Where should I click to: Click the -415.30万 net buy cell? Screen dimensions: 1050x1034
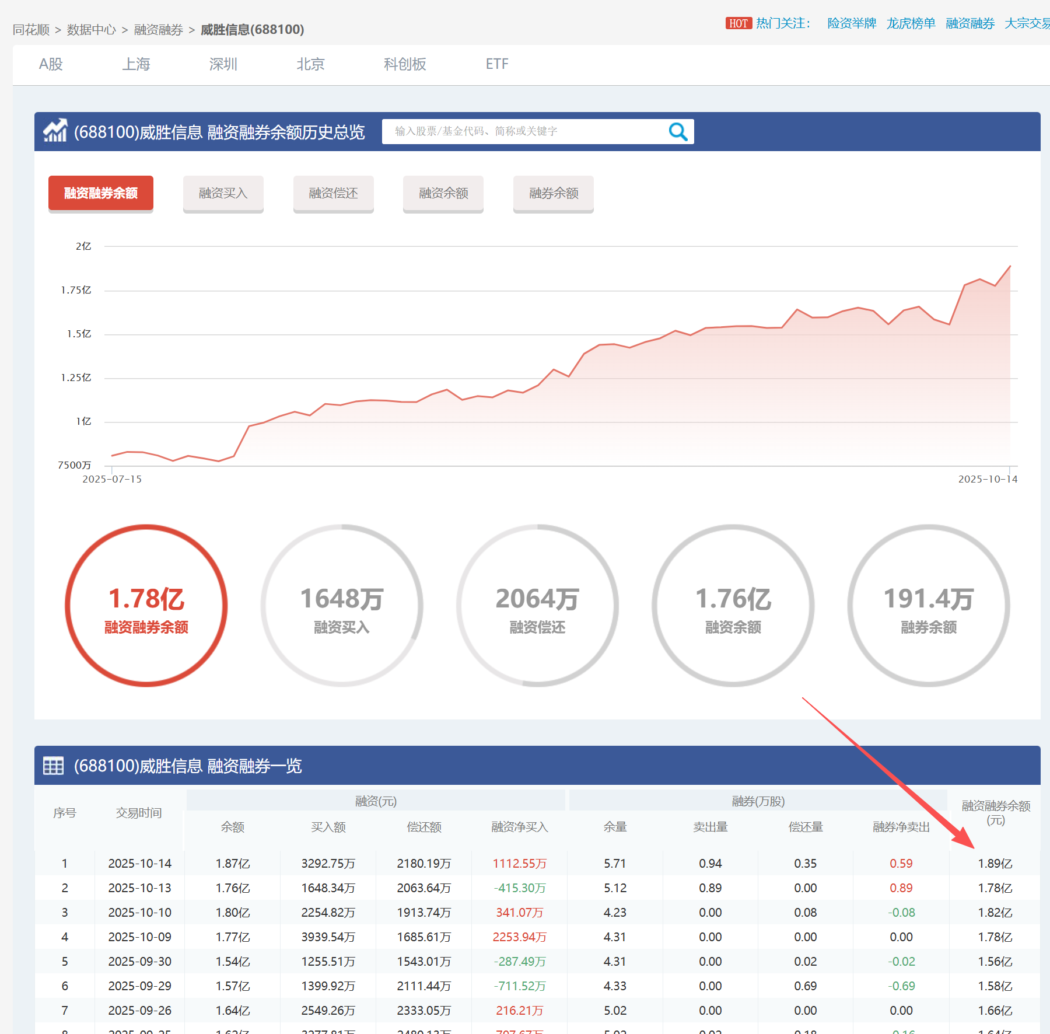coord(520,888)
